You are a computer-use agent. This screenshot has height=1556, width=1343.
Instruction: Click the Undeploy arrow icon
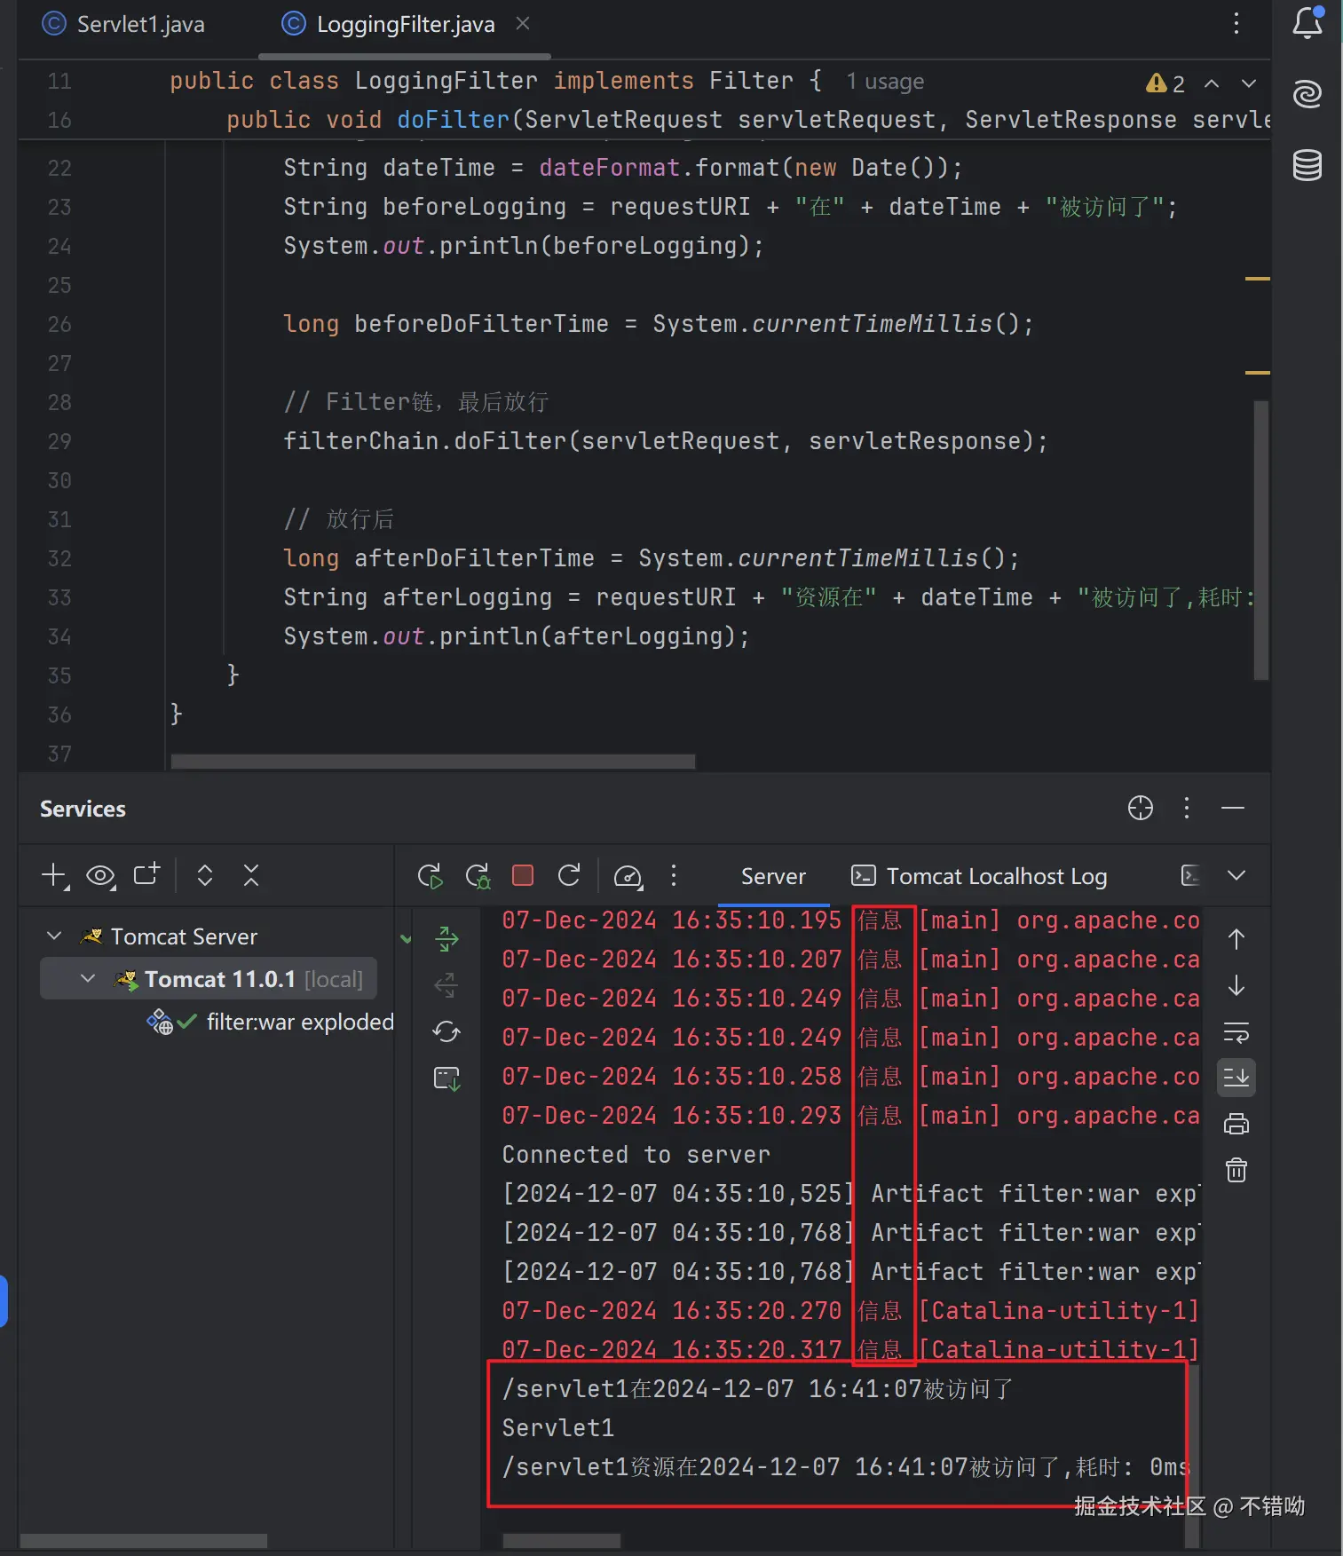coord(446,984)
